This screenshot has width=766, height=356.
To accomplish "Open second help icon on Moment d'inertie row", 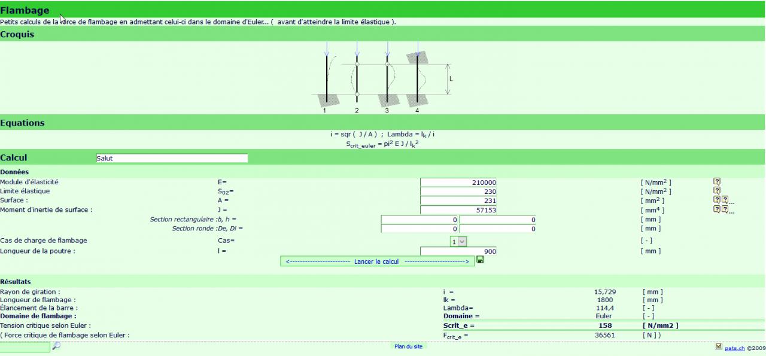I will [725, 209].
